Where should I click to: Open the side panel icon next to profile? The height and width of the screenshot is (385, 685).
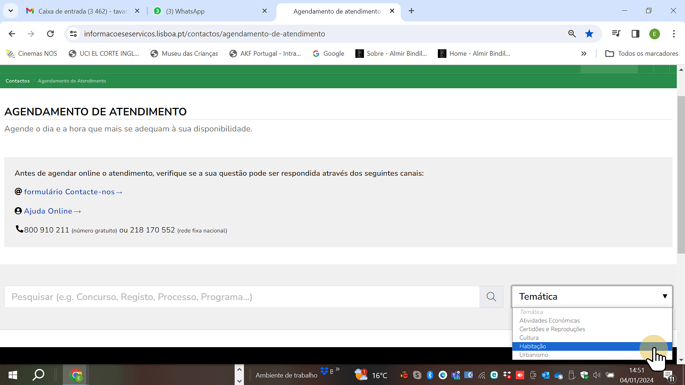tap(635, 34)
